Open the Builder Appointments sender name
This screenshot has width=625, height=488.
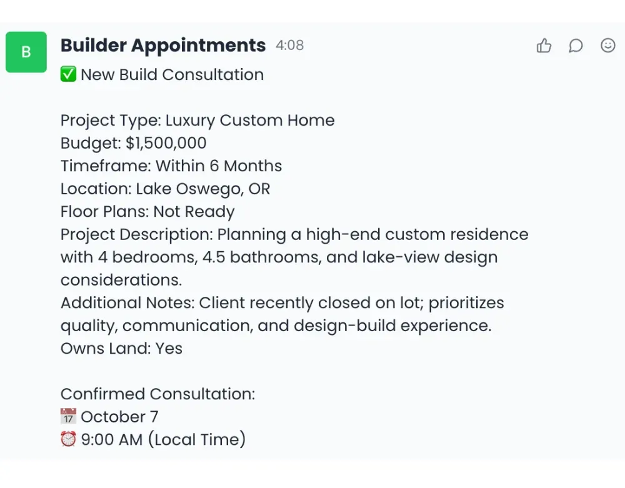point(163,46)
